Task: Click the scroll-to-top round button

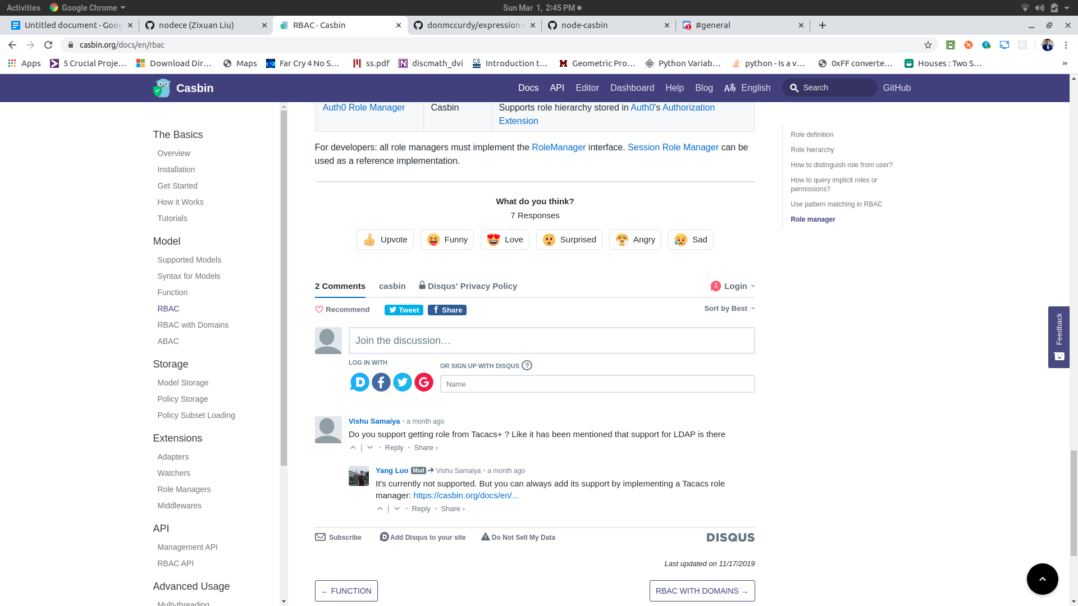Action: (1042, 579)
